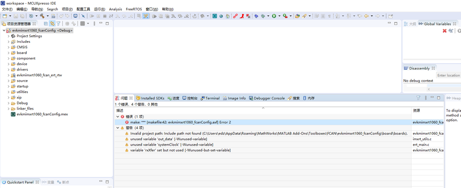Toggle Link with Editor in project explorer
The width and height of the screenshot is (461, 188).
coord(52,23)
